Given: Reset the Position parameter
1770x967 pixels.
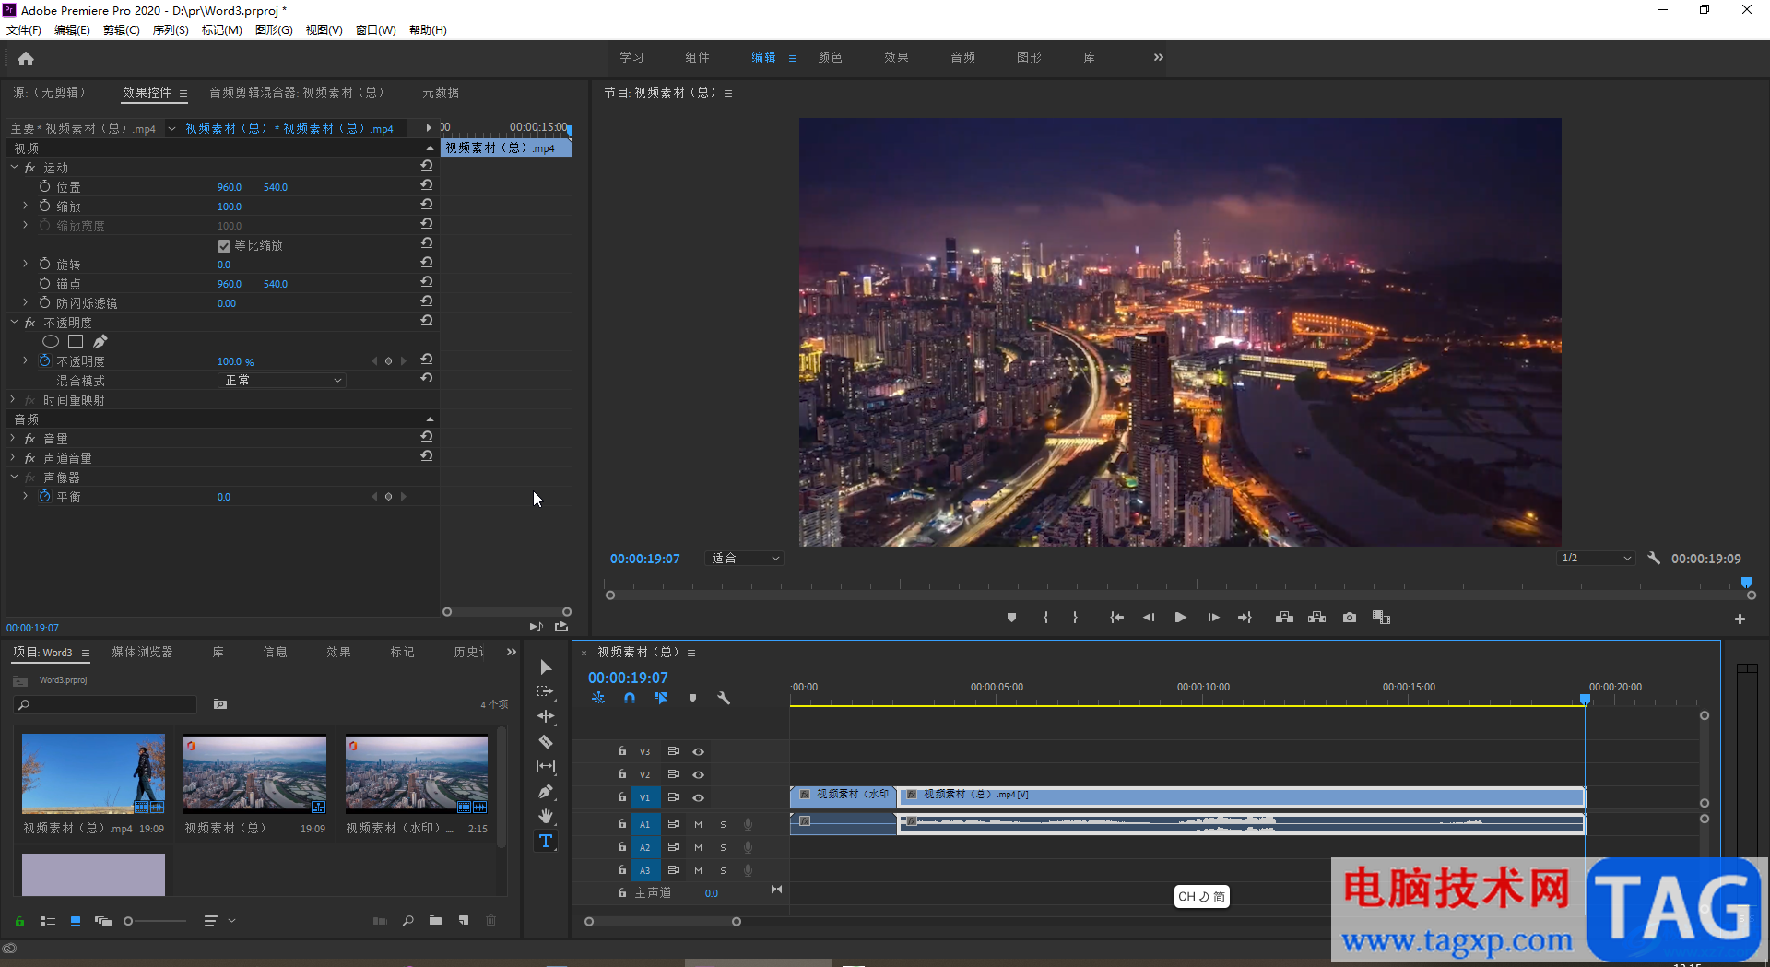Looking at the screenshot, I should (427, 185).
